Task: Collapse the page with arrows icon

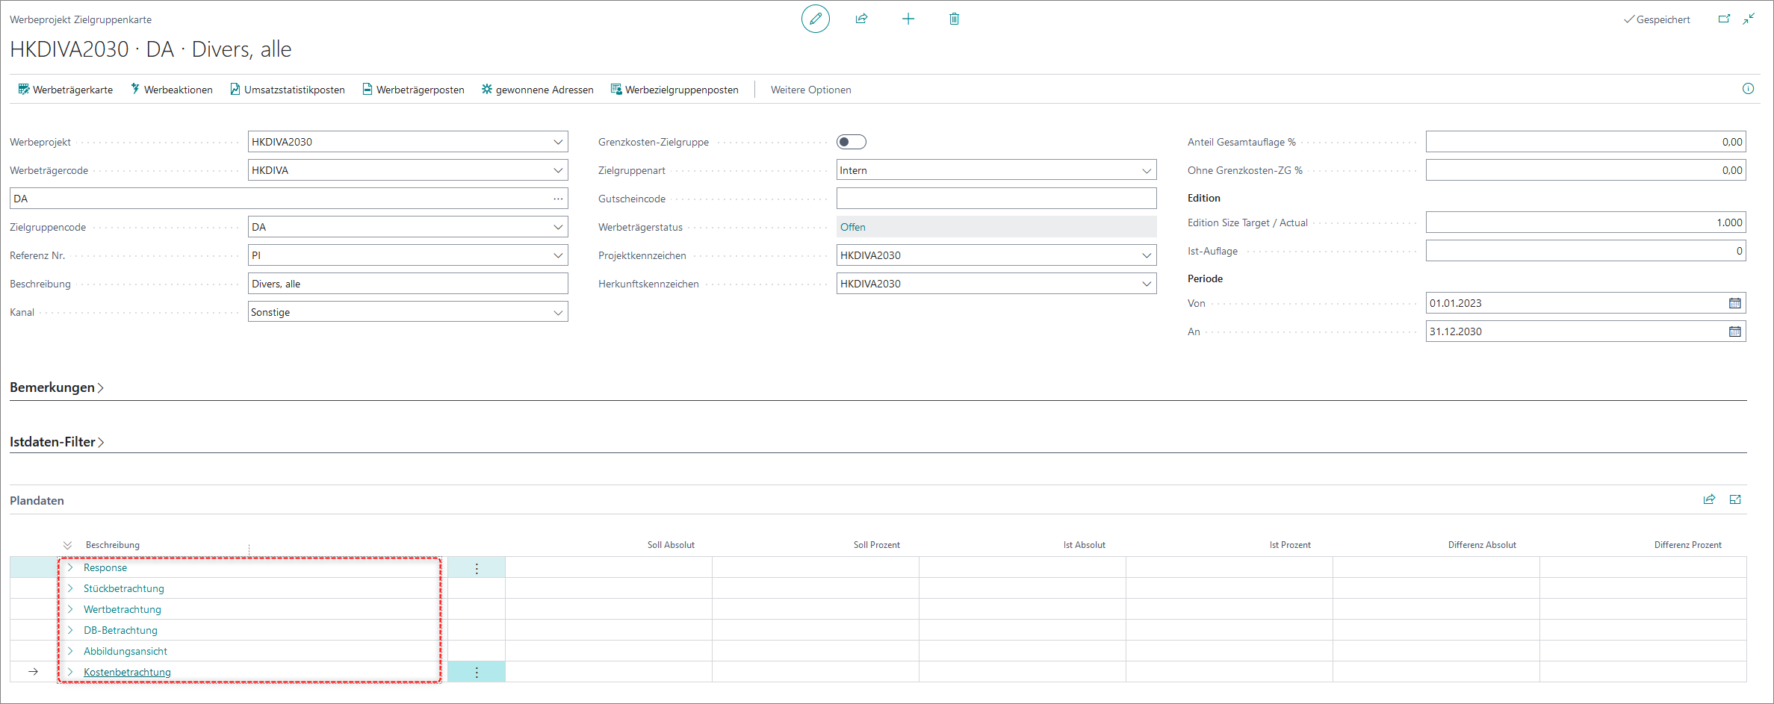Action: (x=1749, y=19)
